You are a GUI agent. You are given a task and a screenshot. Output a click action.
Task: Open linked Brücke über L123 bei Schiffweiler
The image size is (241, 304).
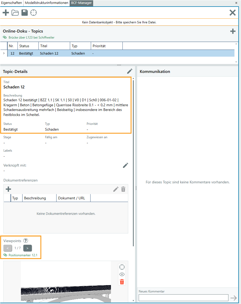(x=31, y=38)
